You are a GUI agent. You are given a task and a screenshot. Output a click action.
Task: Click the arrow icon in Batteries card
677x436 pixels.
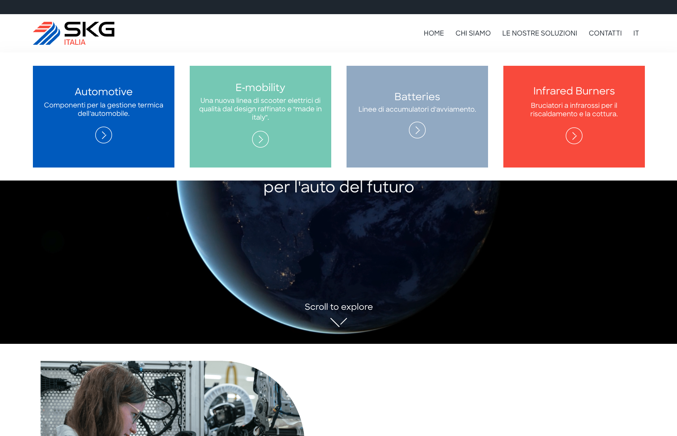point(417,130)
